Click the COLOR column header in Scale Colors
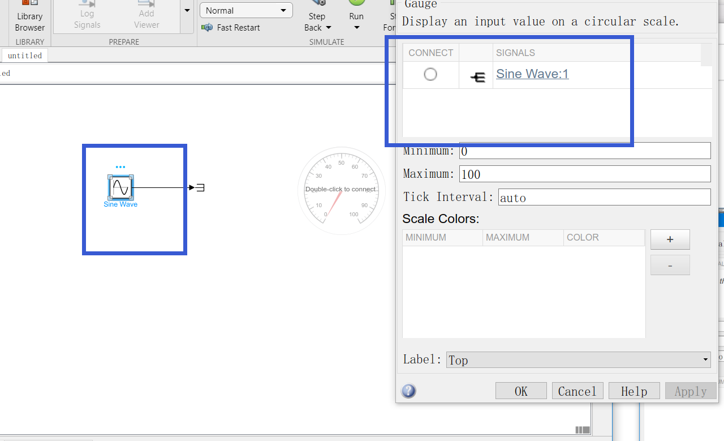Image resolution: width=724 pixels, height=441 pixels. coord(604,237)
